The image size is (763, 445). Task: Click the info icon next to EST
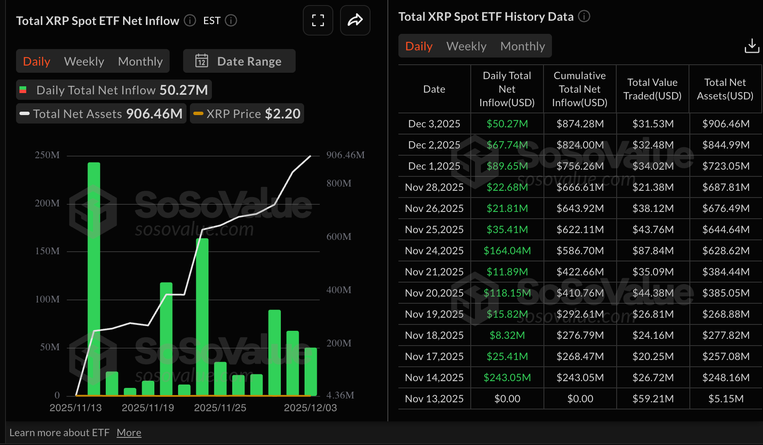point(231,21)
